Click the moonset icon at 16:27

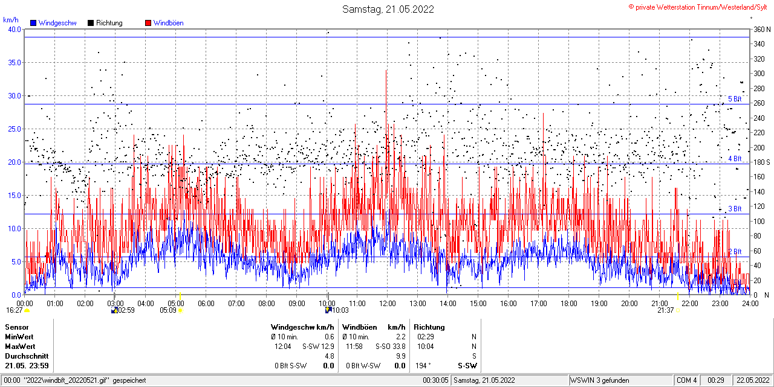[27, 310]
